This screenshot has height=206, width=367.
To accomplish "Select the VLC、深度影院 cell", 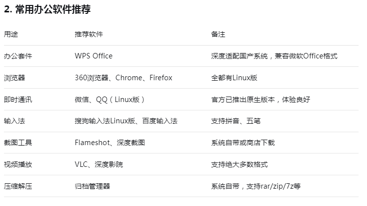I will point(99,164).
